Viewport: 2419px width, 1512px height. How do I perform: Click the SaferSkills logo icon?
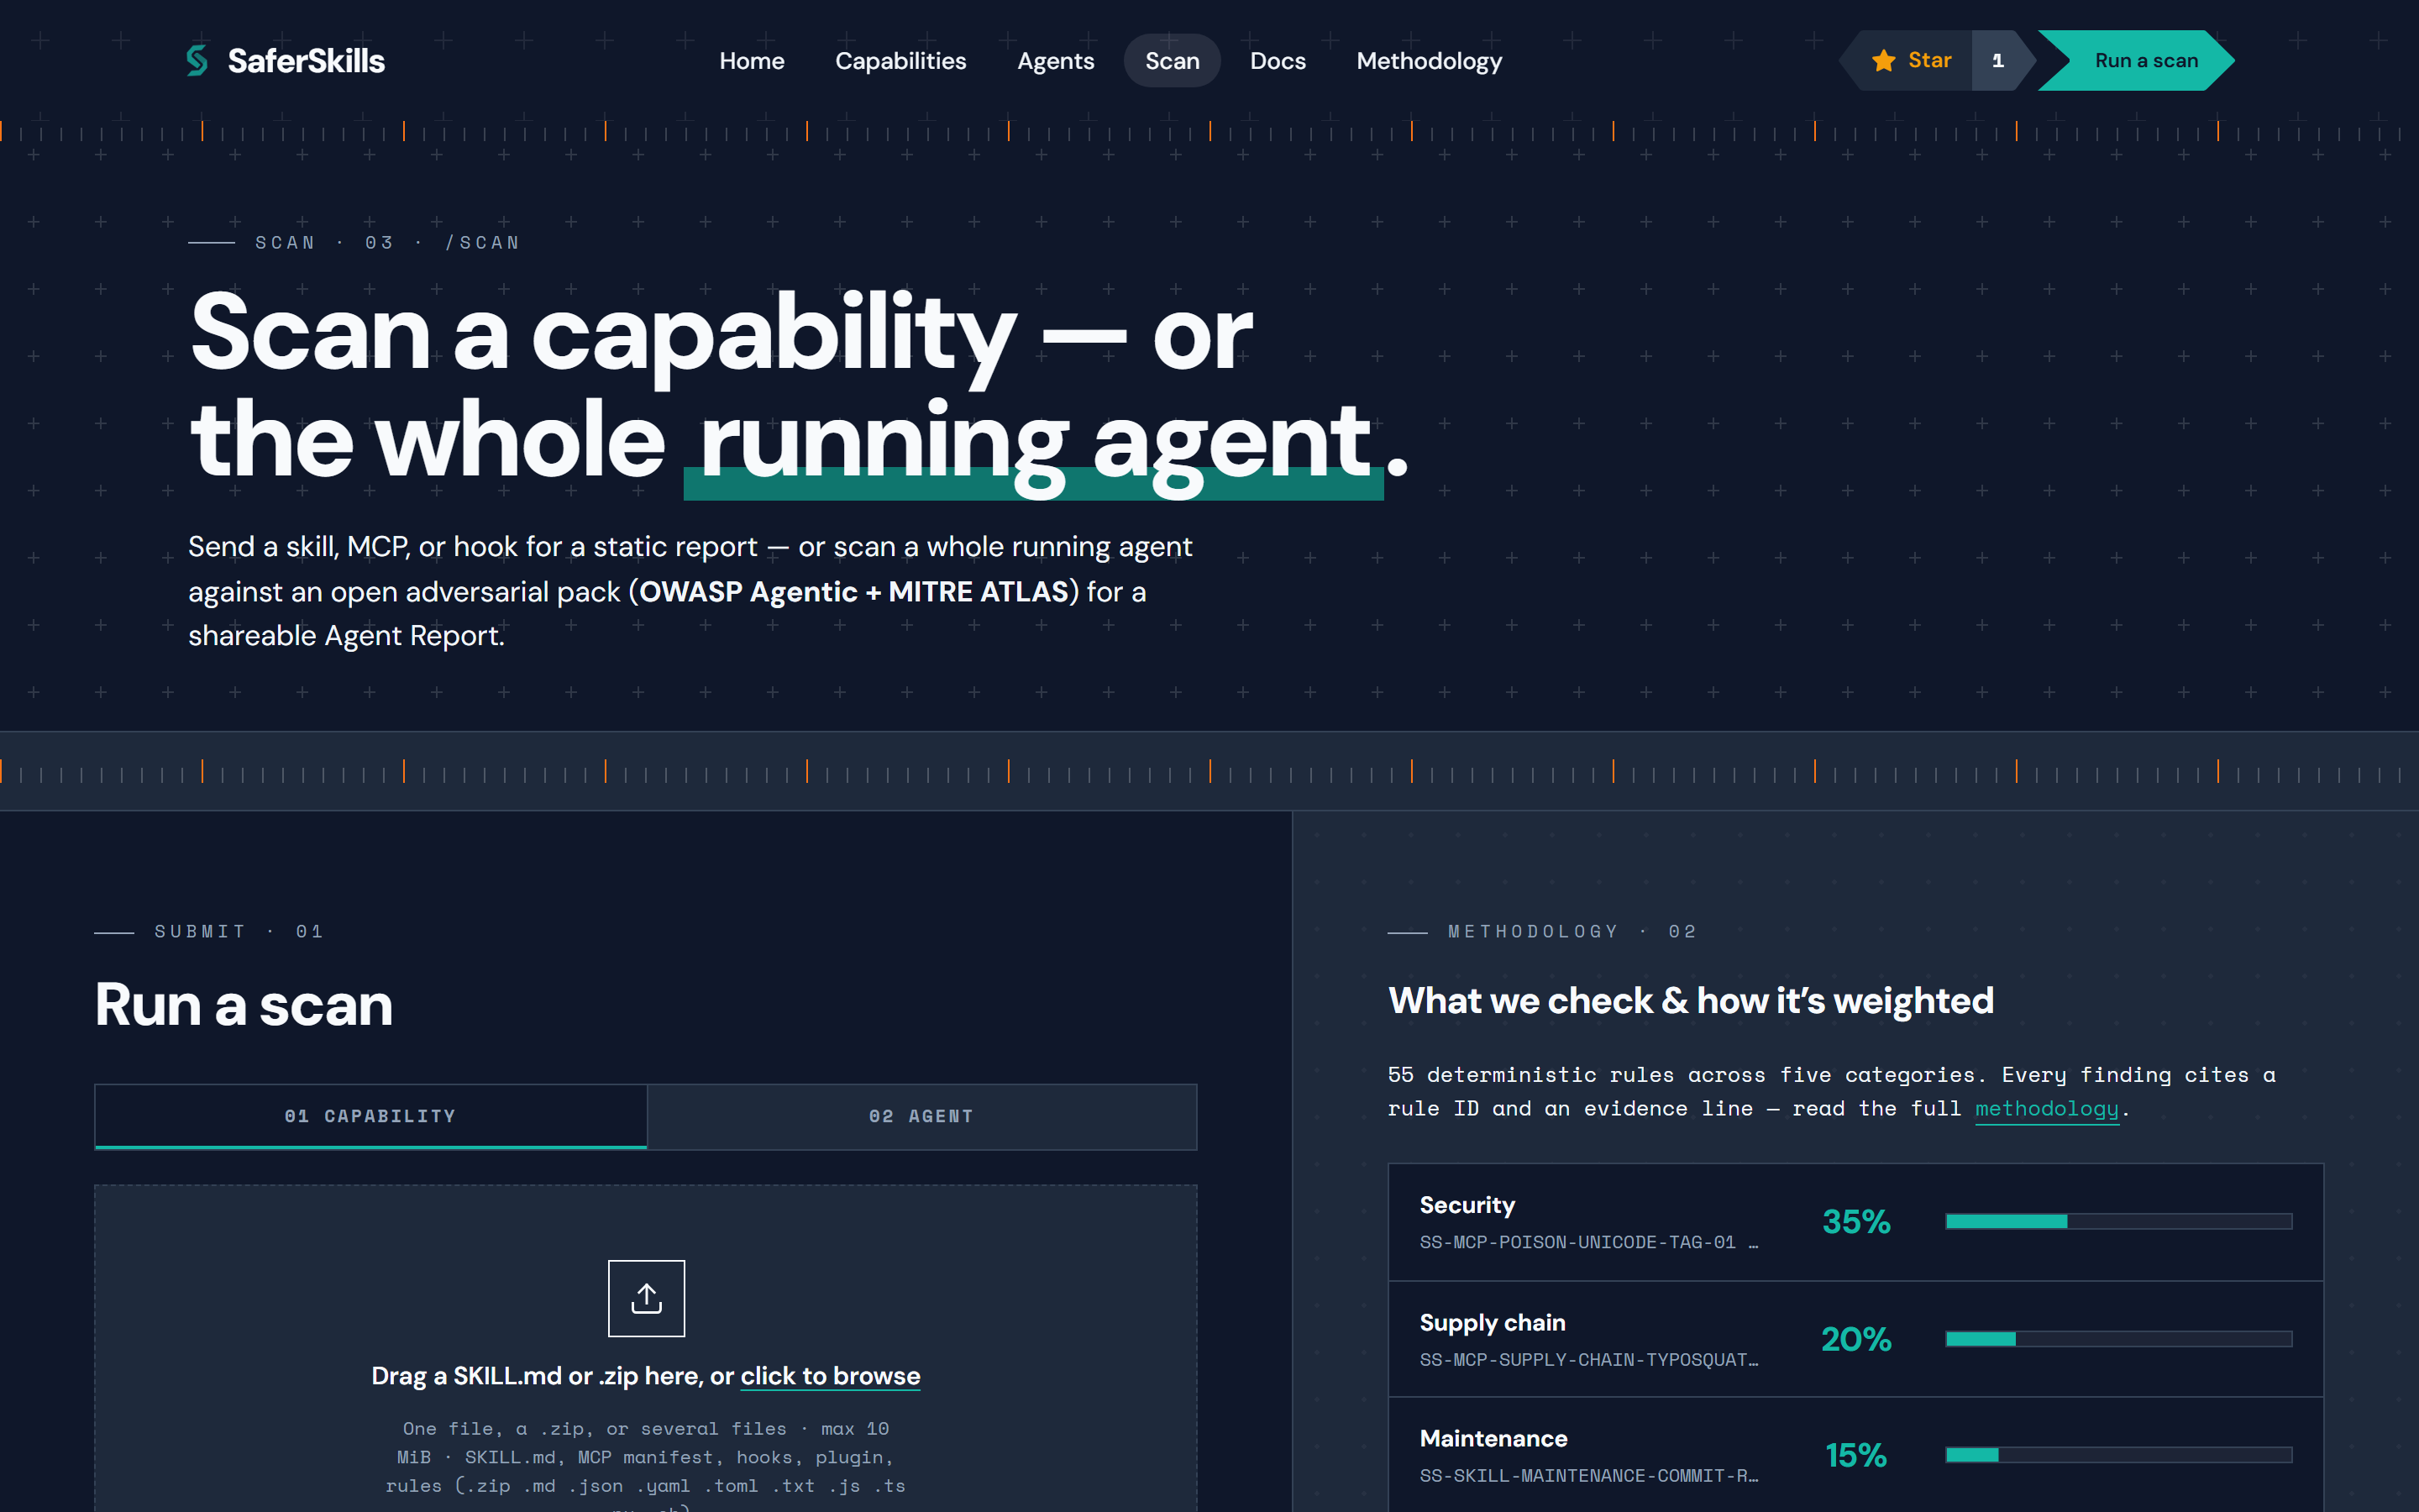click(197, 61)
